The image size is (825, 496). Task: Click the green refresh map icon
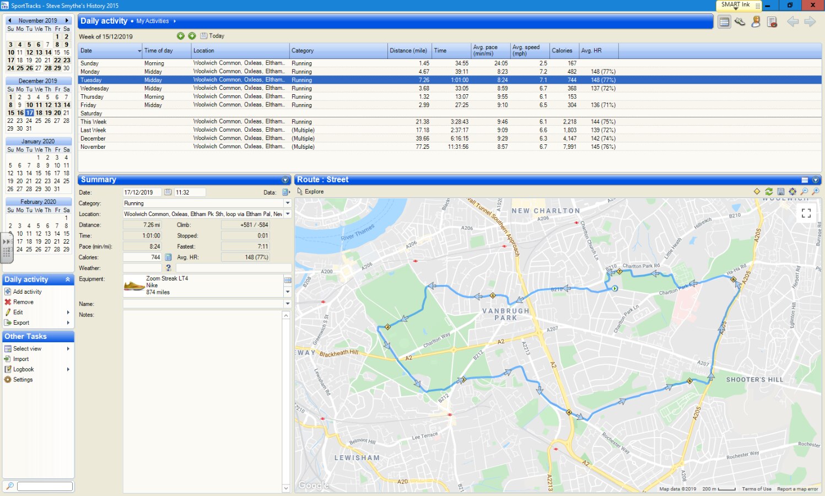point(769,191)
